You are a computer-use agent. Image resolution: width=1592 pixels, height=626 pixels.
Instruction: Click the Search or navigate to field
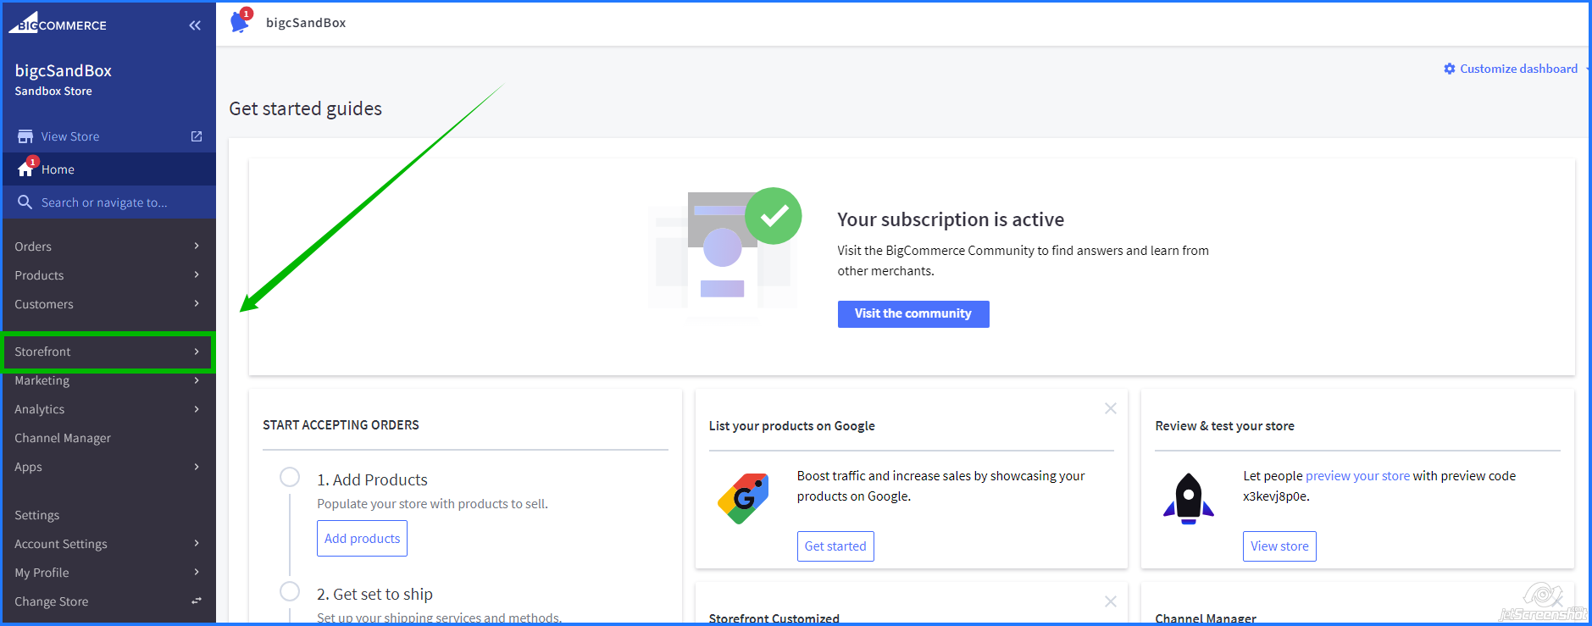click(x=104, y=202)
